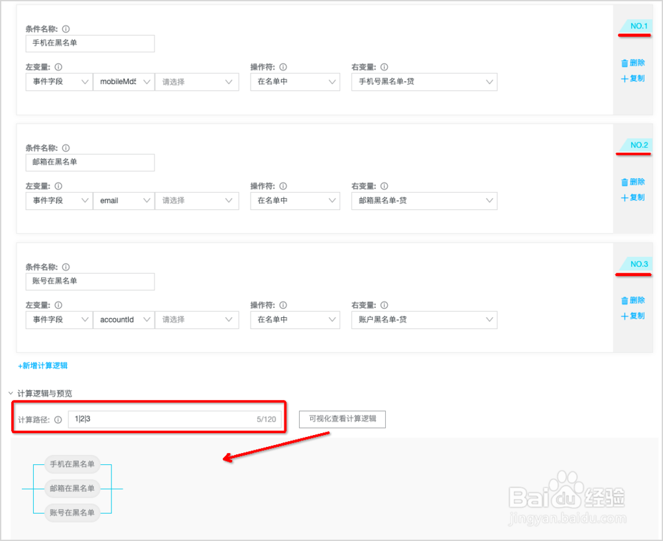
Task: Collapse the 计算逻辑与预览 section
Action: point(11,392)
